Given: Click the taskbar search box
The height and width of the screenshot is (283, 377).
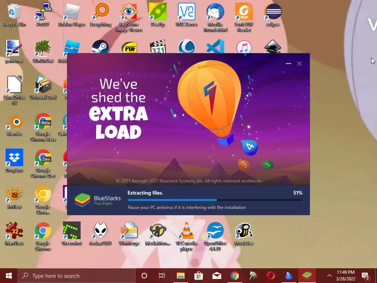Looking at the screenshot, I should (77, 276).
